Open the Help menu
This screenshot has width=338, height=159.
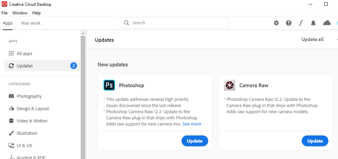click(36, 13)
